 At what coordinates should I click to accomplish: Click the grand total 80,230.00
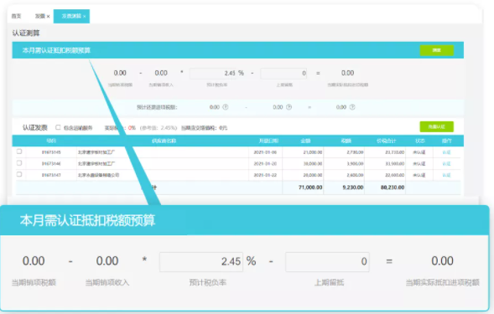[x=393, y=188]
